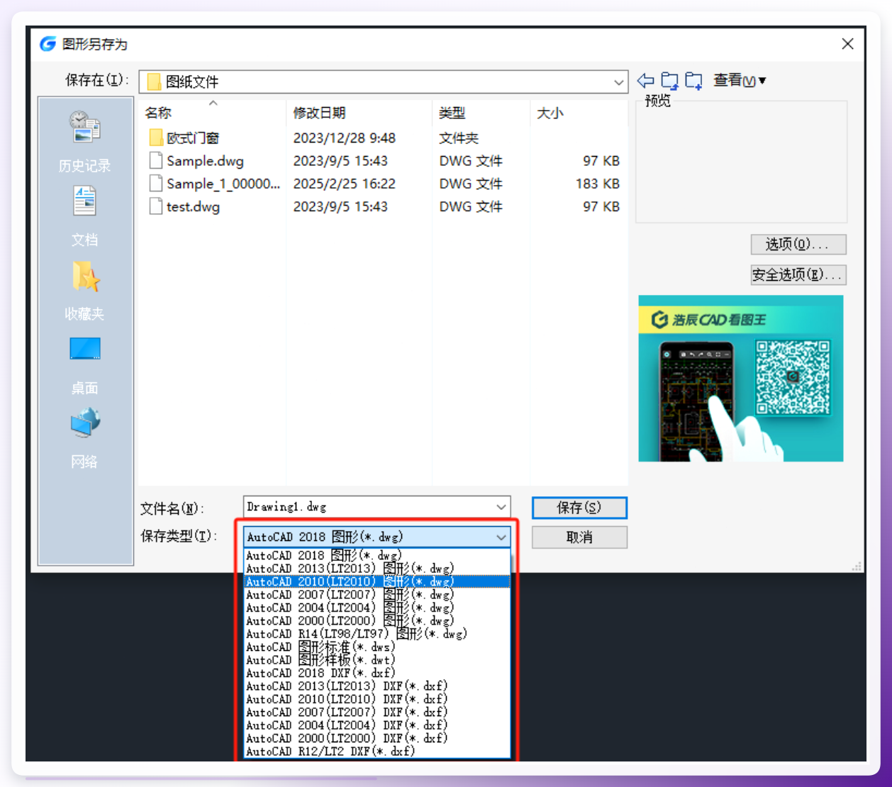The image size is (892, 787).
Task: Choose AutoCAD 2007(LT2007) 图形(*.dwg) option
Action: (377, 595)
